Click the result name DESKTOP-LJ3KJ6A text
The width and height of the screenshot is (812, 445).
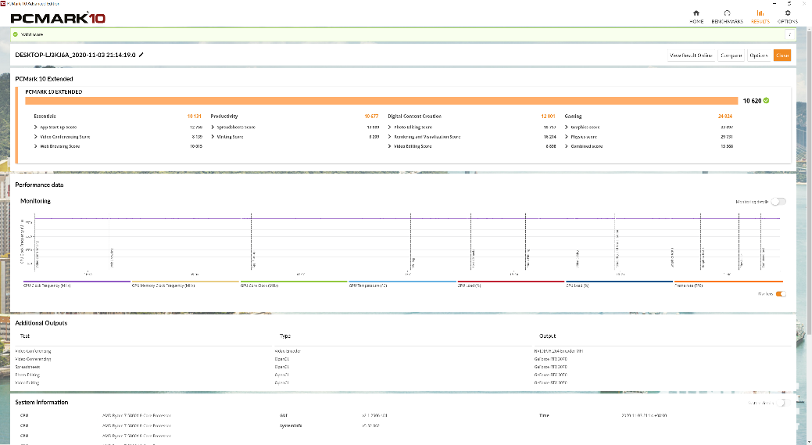[75, 55]
